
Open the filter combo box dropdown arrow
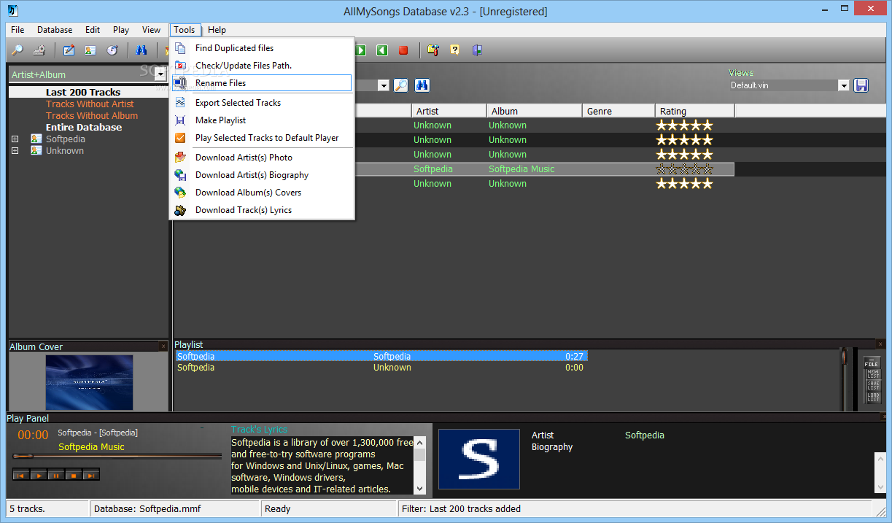(x=384, y=85)
